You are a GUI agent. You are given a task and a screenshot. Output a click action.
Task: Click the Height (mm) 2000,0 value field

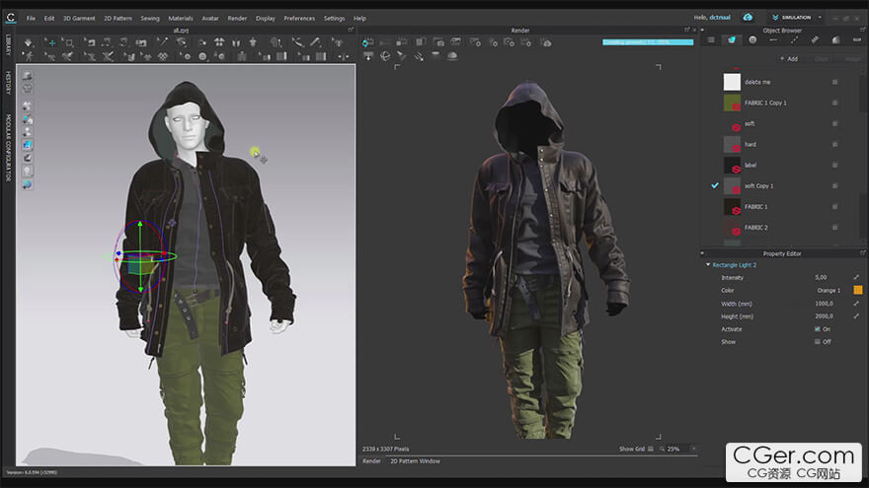824,315
